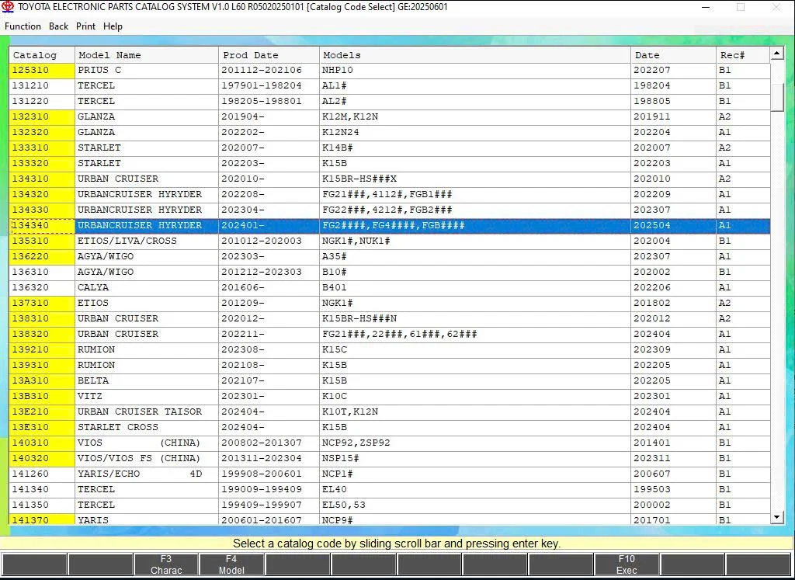This screenshot has height=580, width=795.
Task: Select catalog code 131210
Action: pyautogui.click(x=42, y=85)
